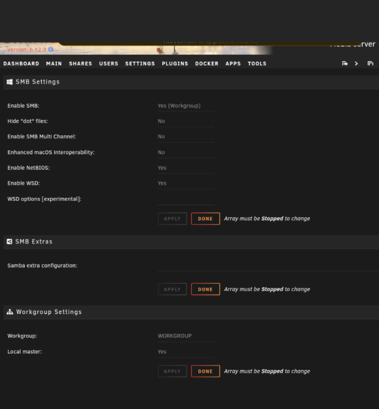Switch to the Shares tab

81,64
